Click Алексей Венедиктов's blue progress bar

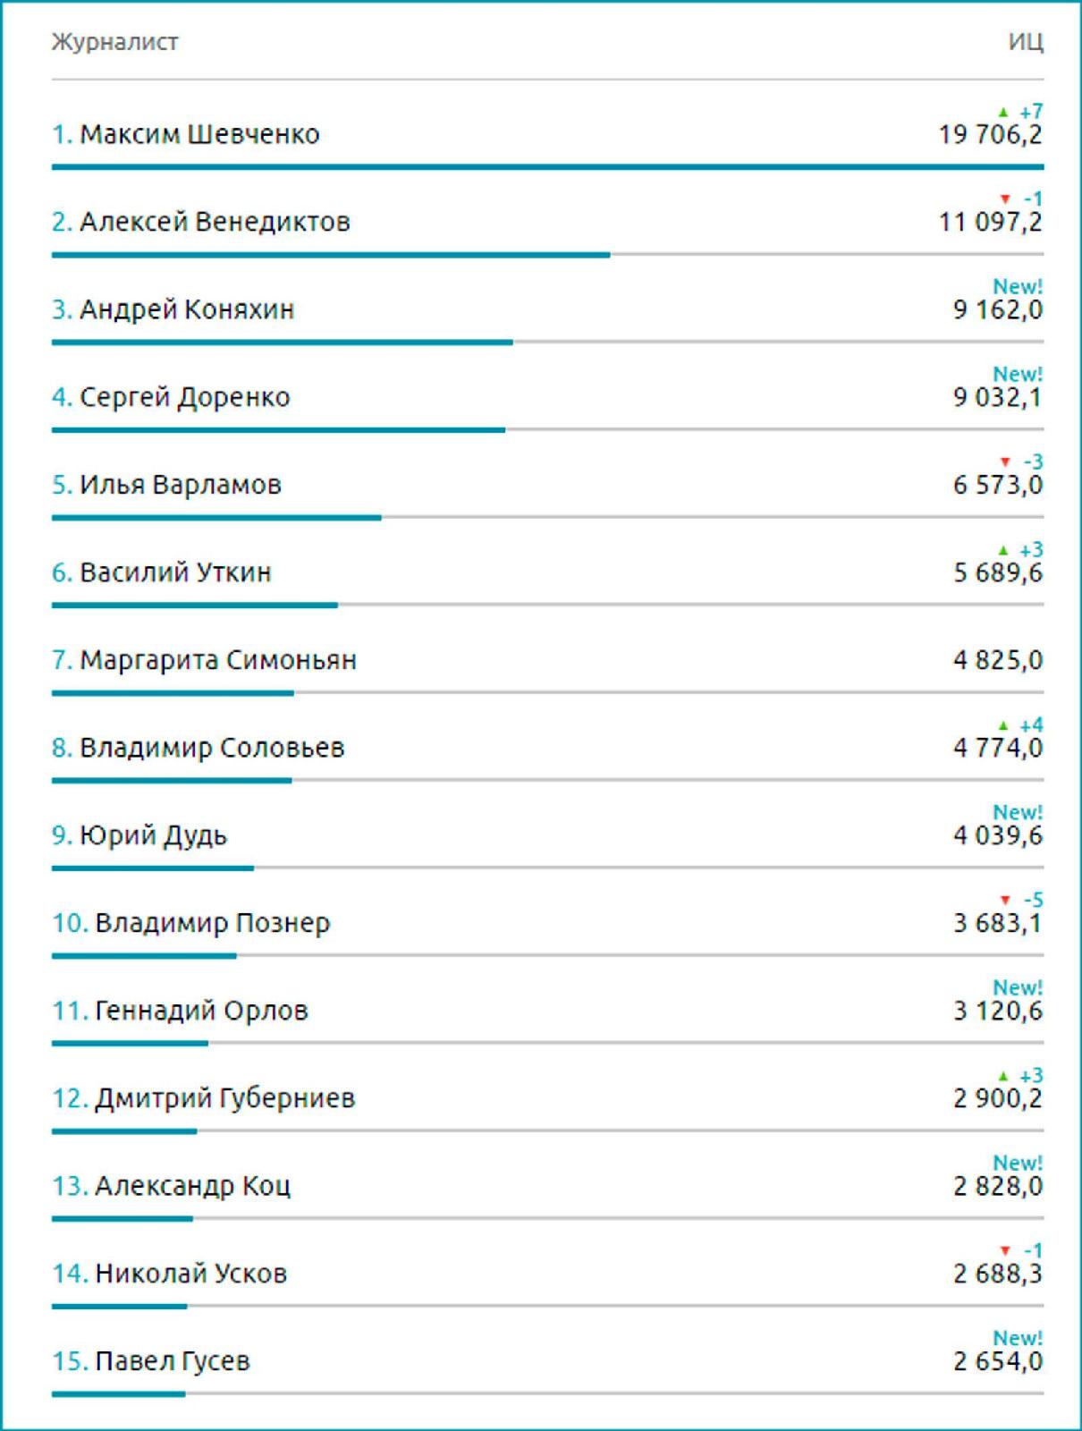click(x=331, y=255)
